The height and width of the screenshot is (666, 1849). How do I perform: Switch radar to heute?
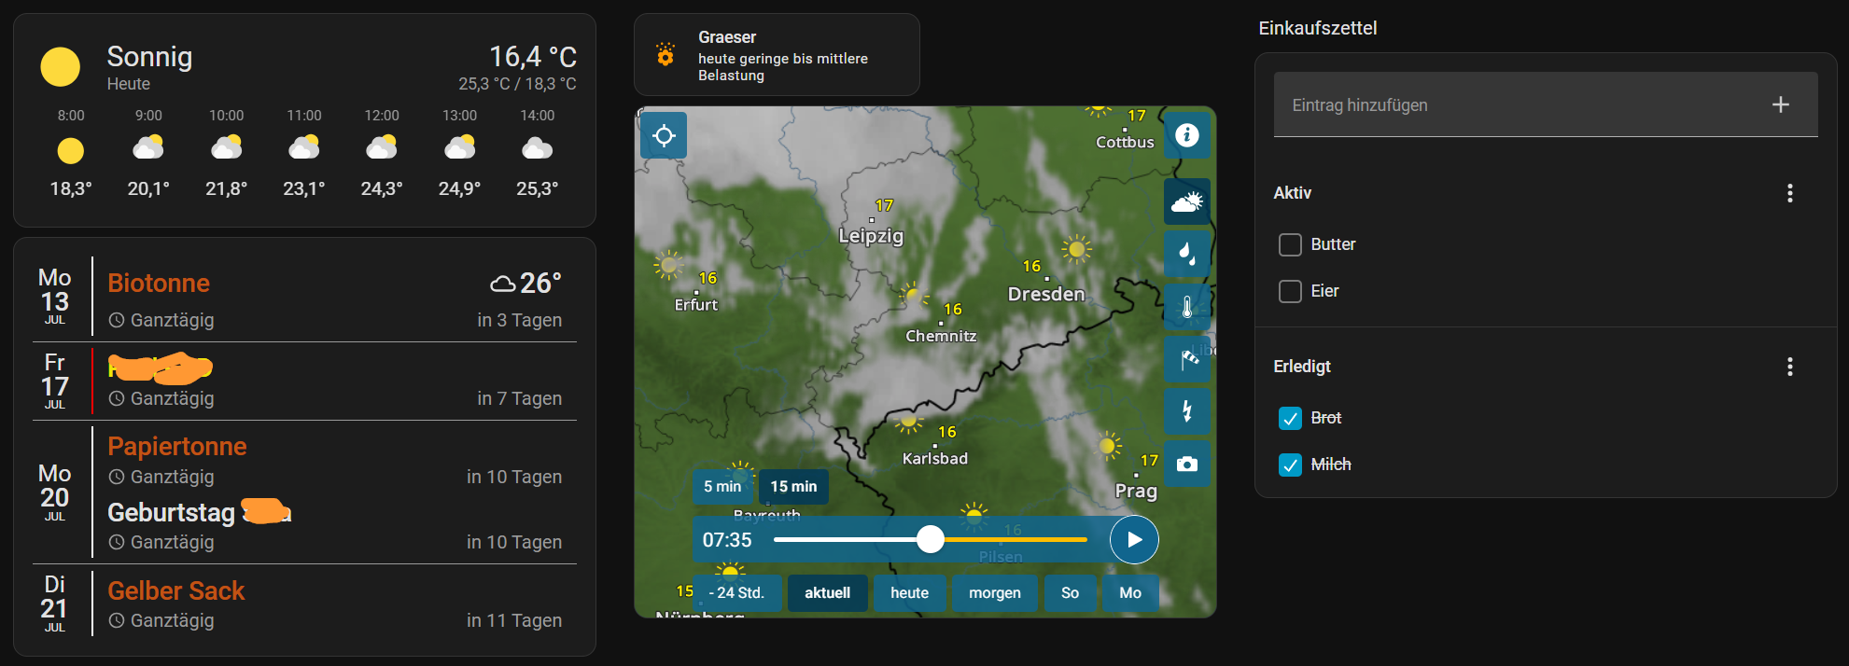909,593
